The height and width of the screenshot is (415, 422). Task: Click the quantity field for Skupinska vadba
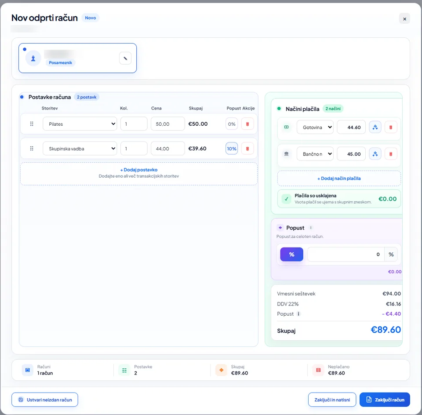click(x=134, y=149)
